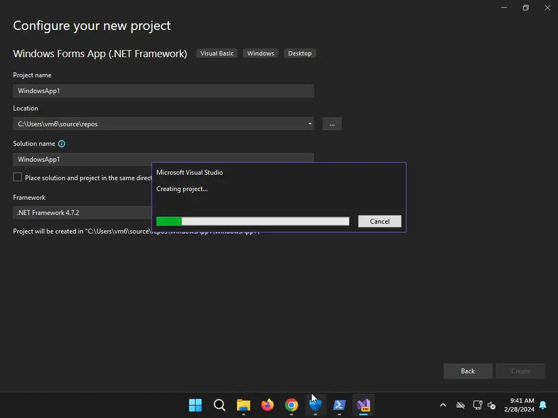Toggle Place solution and project in same directory
This screenshot has height=418, width=558.
pyautogui.click(x=17, y=177)
